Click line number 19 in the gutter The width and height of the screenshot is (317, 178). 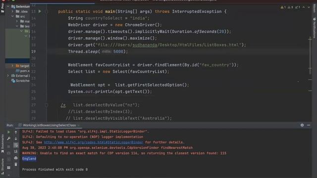pyautogui.click(x=34, y=51)
